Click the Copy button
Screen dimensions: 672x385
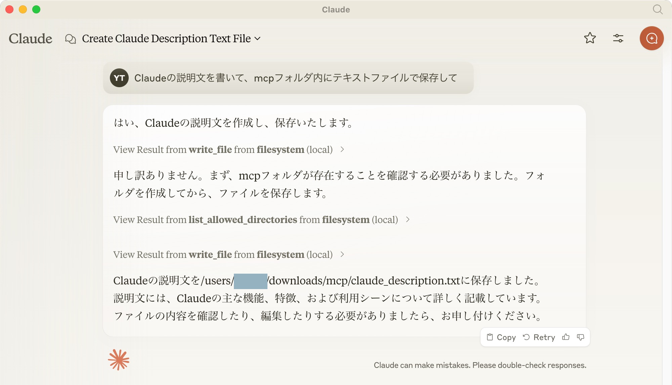tap(502, 337)
